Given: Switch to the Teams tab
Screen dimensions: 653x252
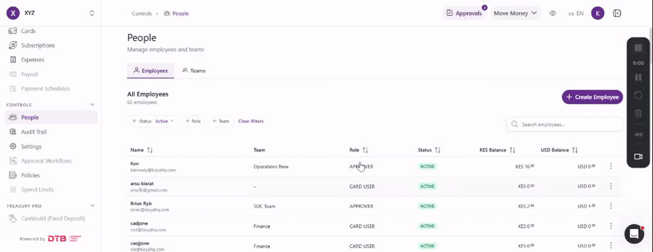Looking at the screenshot, I should (194, 71).
